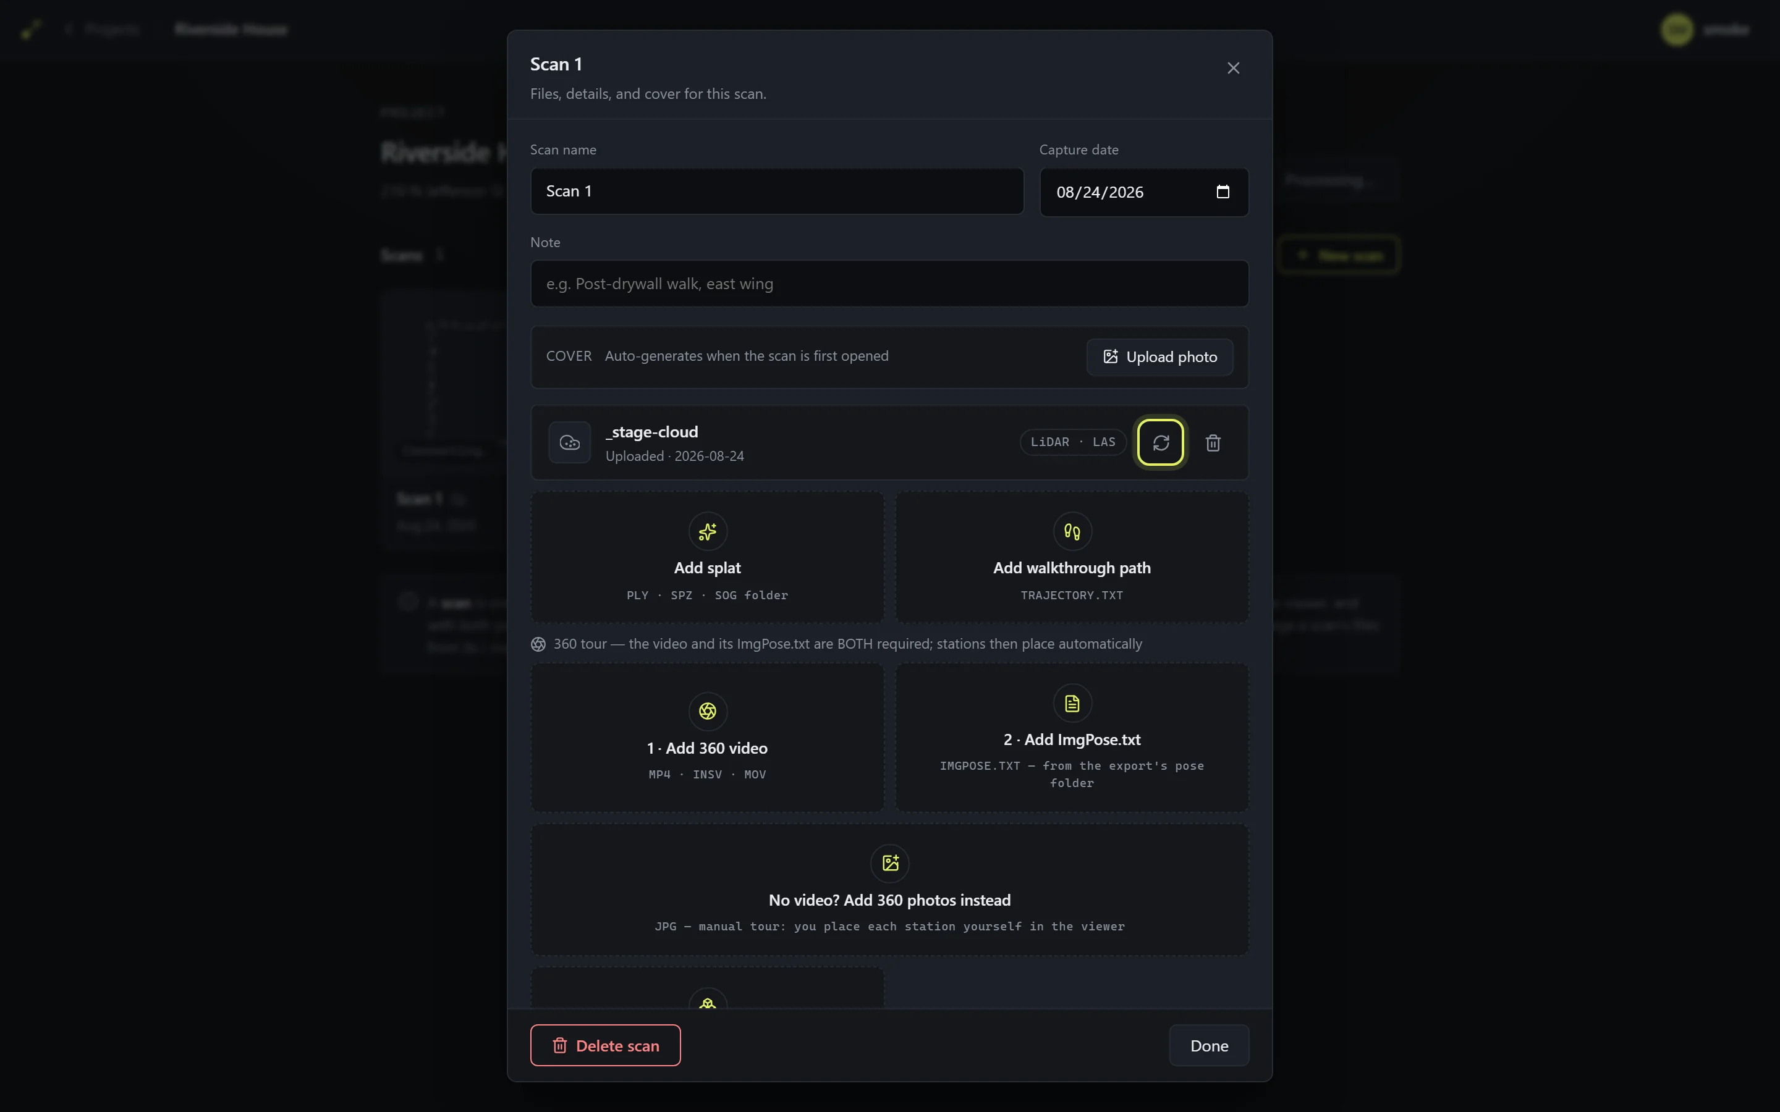1780x1112 pixels.
Task: Replace the _stage-cloud file using the refresh icon
Action: point(1161,443)
